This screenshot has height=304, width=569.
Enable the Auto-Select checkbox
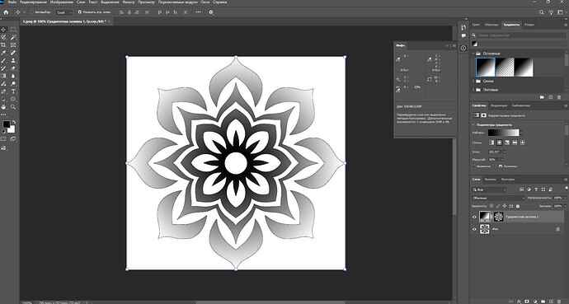(x=31, y=12)
